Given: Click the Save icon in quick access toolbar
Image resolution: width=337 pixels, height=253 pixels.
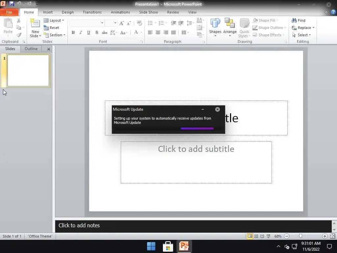Looking at the screenshot, I should click(x=12, y=4).
